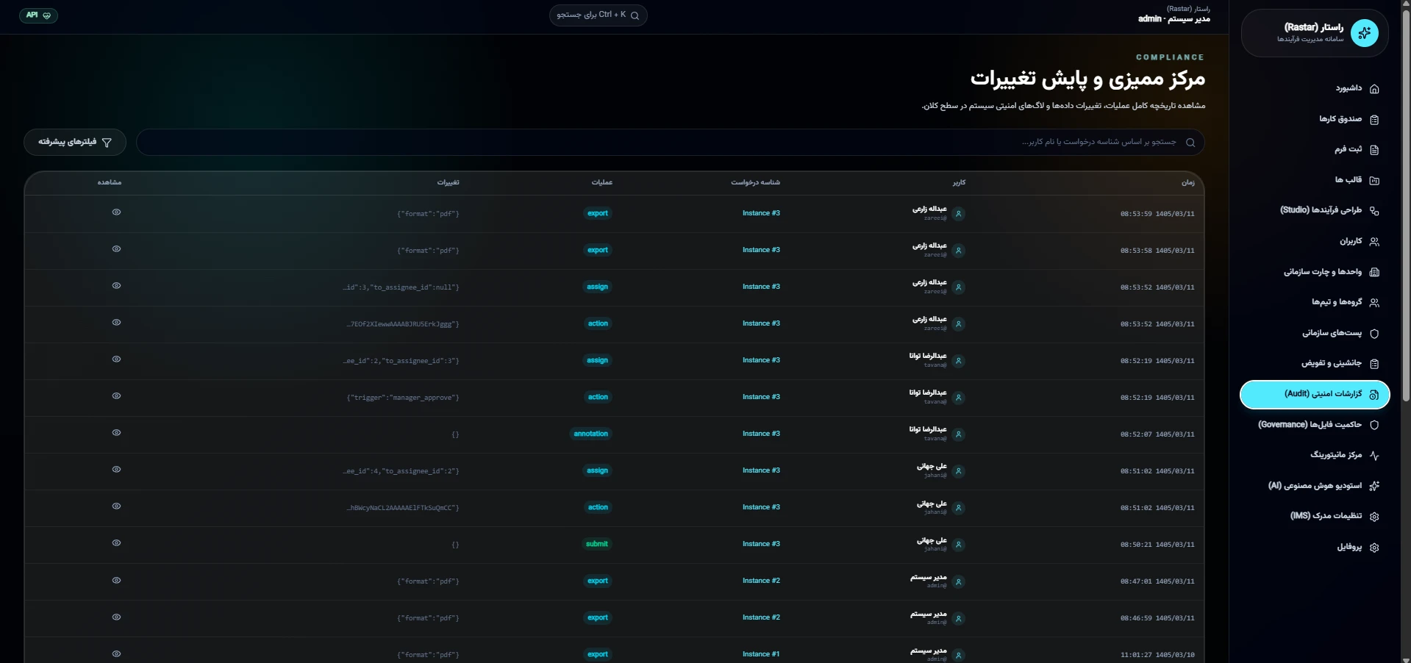The image size is (1411, 663).
Task: Click the magnifier icon in top search
Action: (x=635, y=15)
